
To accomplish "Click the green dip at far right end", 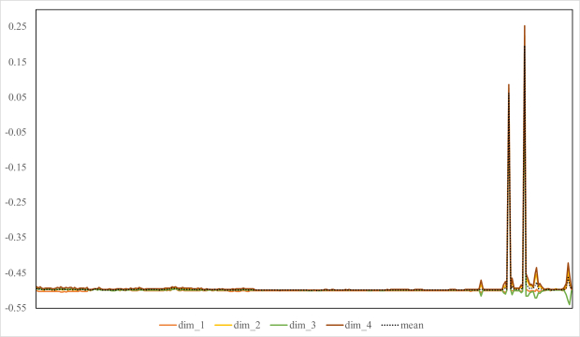I will 570,304.
